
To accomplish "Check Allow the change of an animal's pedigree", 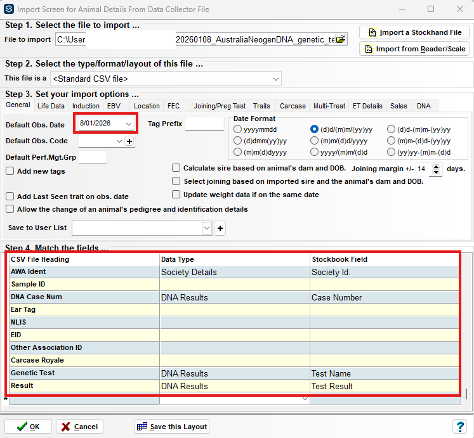I will coord(10,209).
